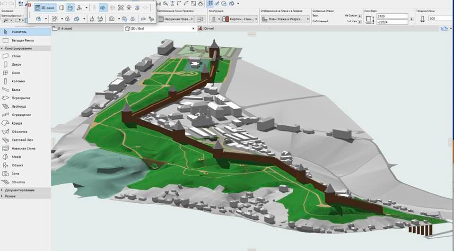Click the wall construction type icon
454x251 pixels.
point(214,19)
